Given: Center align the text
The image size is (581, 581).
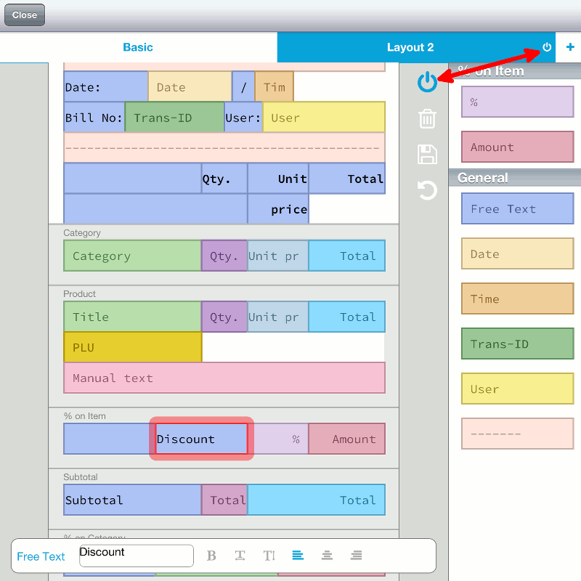Looking at the screenshot, I should pos(327,556).
